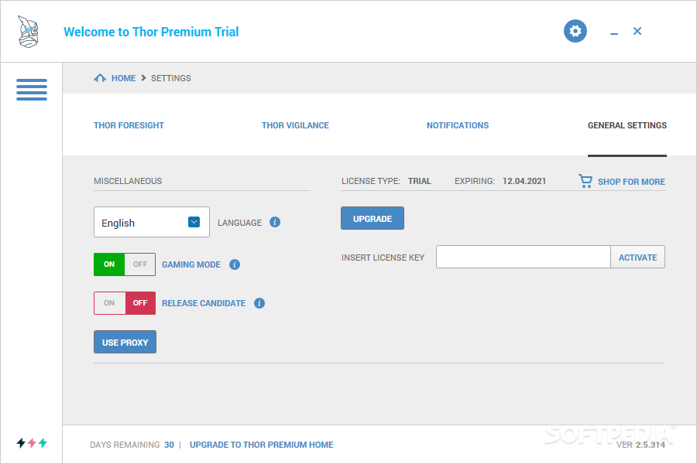Click the home breadcrumb icon
The image size is (697, 464).
100,78
